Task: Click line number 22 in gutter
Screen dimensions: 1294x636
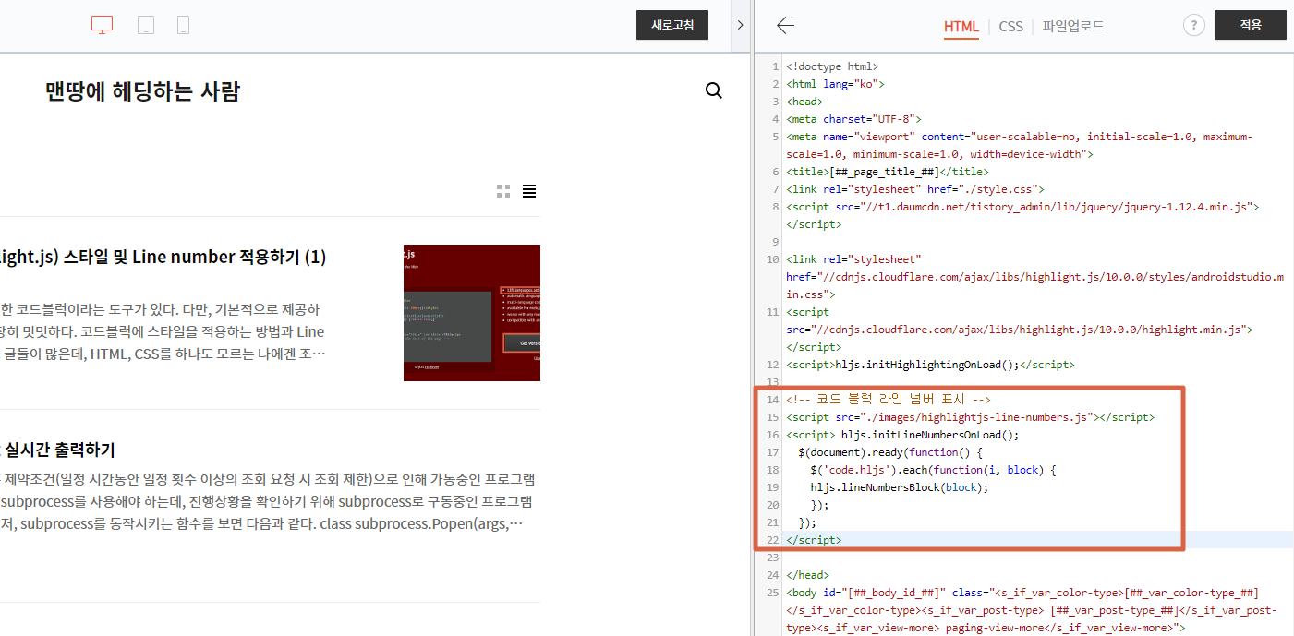Action: click(x=773, y=540)
